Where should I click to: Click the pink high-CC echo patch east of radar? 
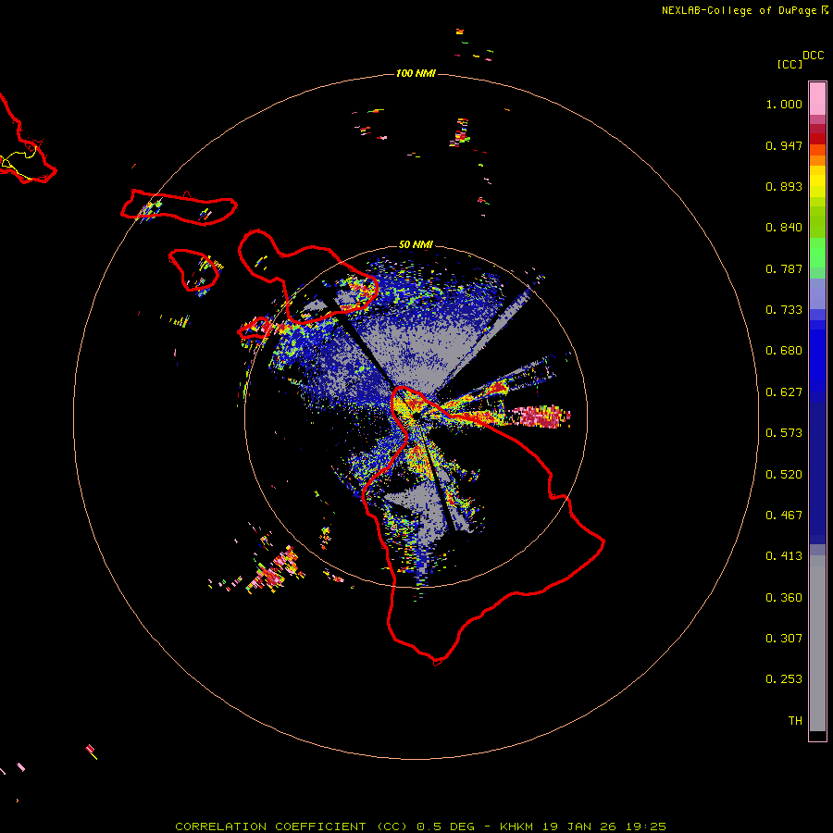[x=541, y=416]
